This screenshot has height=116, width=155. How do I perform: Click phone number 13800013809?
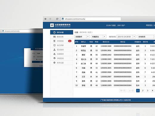click(106, 85)
